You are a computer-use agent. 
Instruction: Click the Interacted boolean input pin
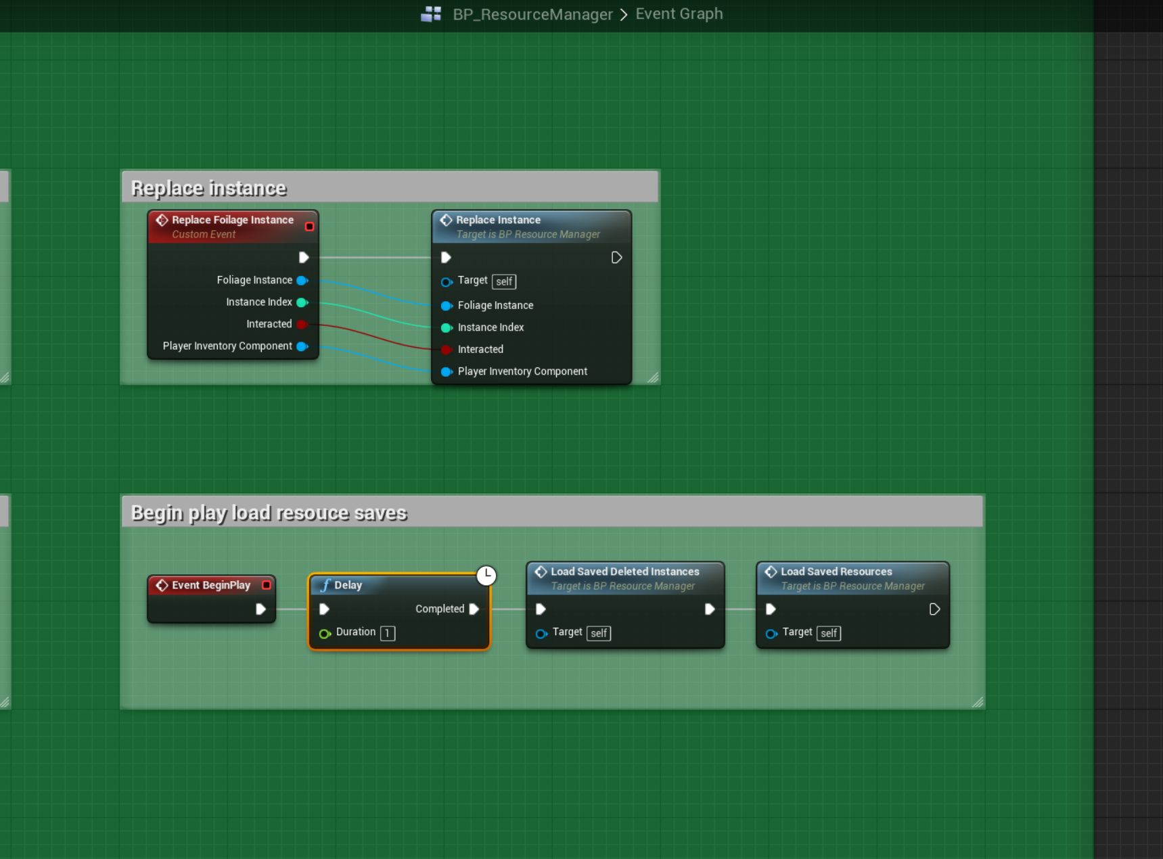coord(446,350)
